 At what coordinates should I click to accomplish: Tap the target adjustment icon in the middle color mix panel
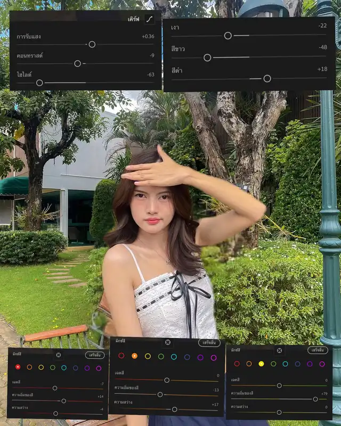168,343
